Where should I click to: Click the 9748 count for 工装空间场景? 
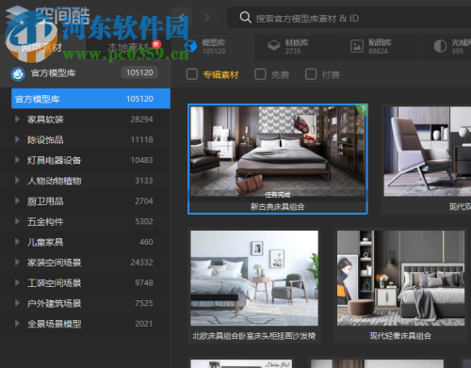144,283
